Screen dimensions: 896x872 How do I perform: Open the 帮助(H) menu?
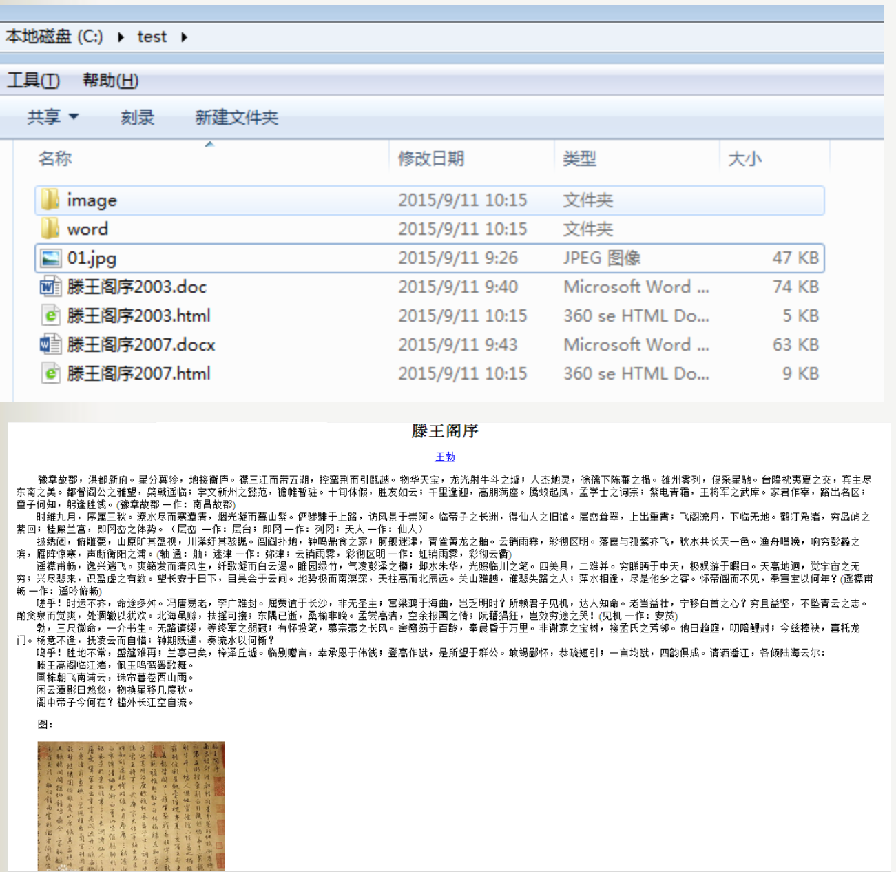(x=110, y=81)
